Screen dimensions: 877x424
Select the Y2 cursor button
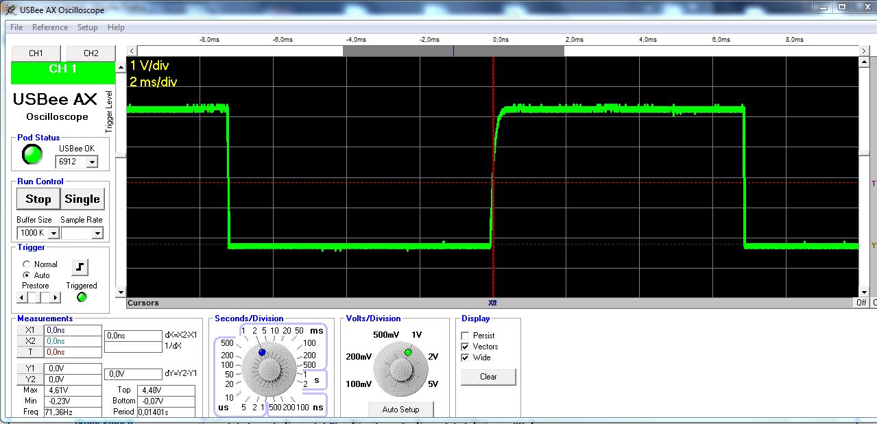30,379
